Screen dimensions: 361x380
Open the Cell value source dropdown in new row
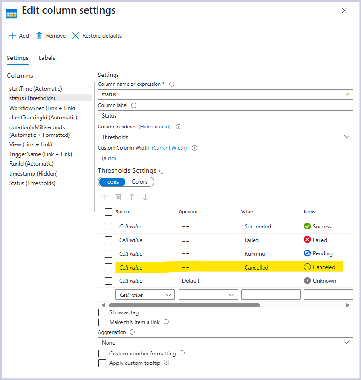145,295
